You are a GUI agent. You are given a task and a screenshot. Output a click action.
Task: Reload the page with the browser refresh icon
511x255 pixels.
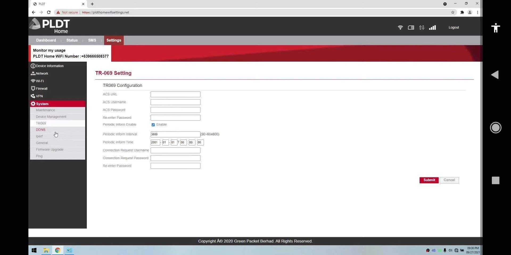tap(49, 12)
